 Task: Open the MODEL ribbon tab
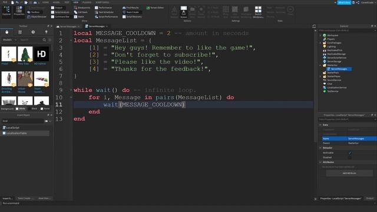point(56,2)
